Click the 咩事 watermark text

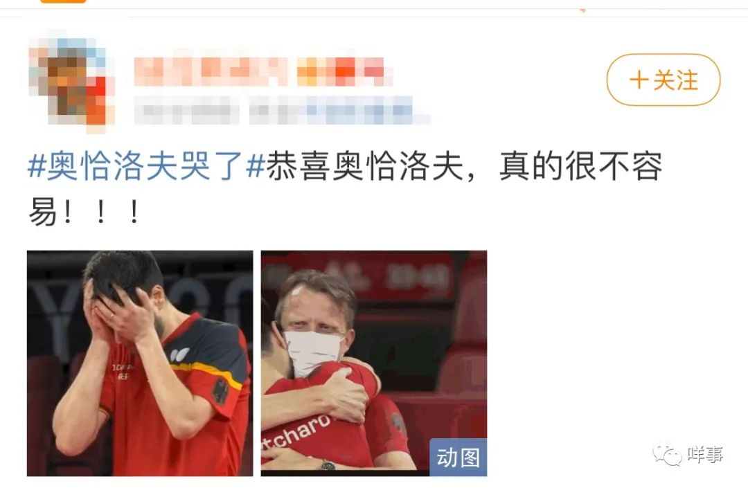705,455
